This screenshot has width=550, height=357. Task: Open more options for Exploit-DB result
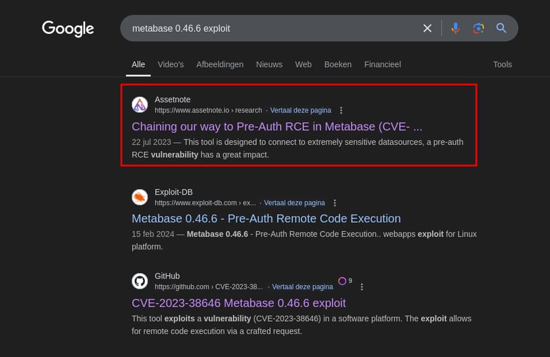[335, 203]
